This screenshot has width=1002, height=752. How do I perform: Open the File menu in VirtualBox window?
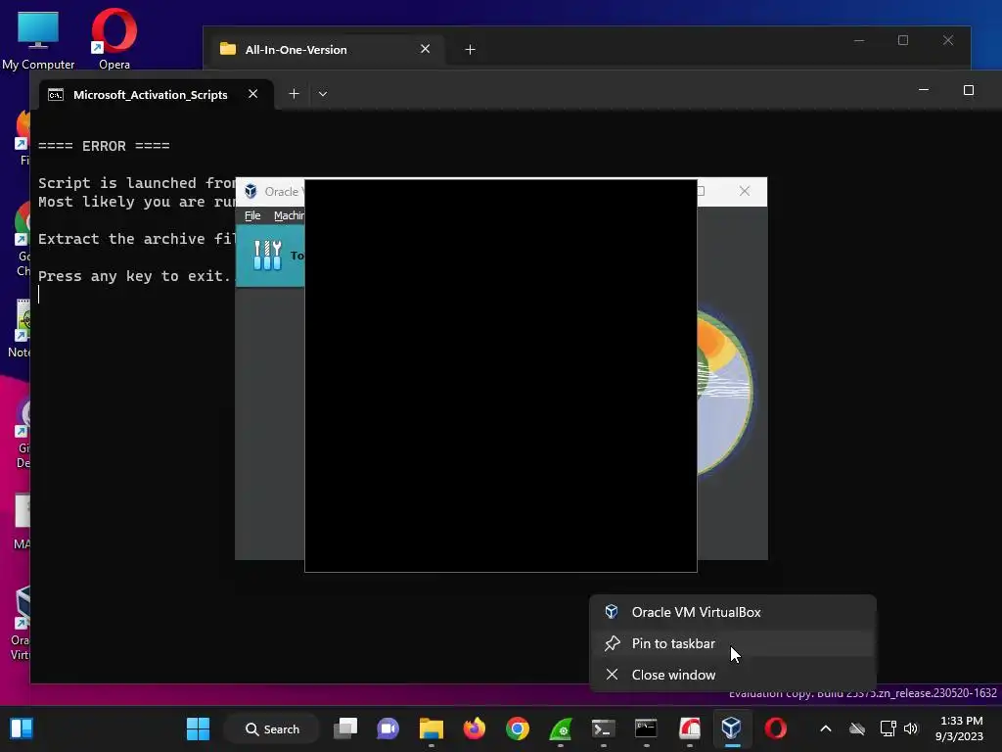click(x=252, y=215)
